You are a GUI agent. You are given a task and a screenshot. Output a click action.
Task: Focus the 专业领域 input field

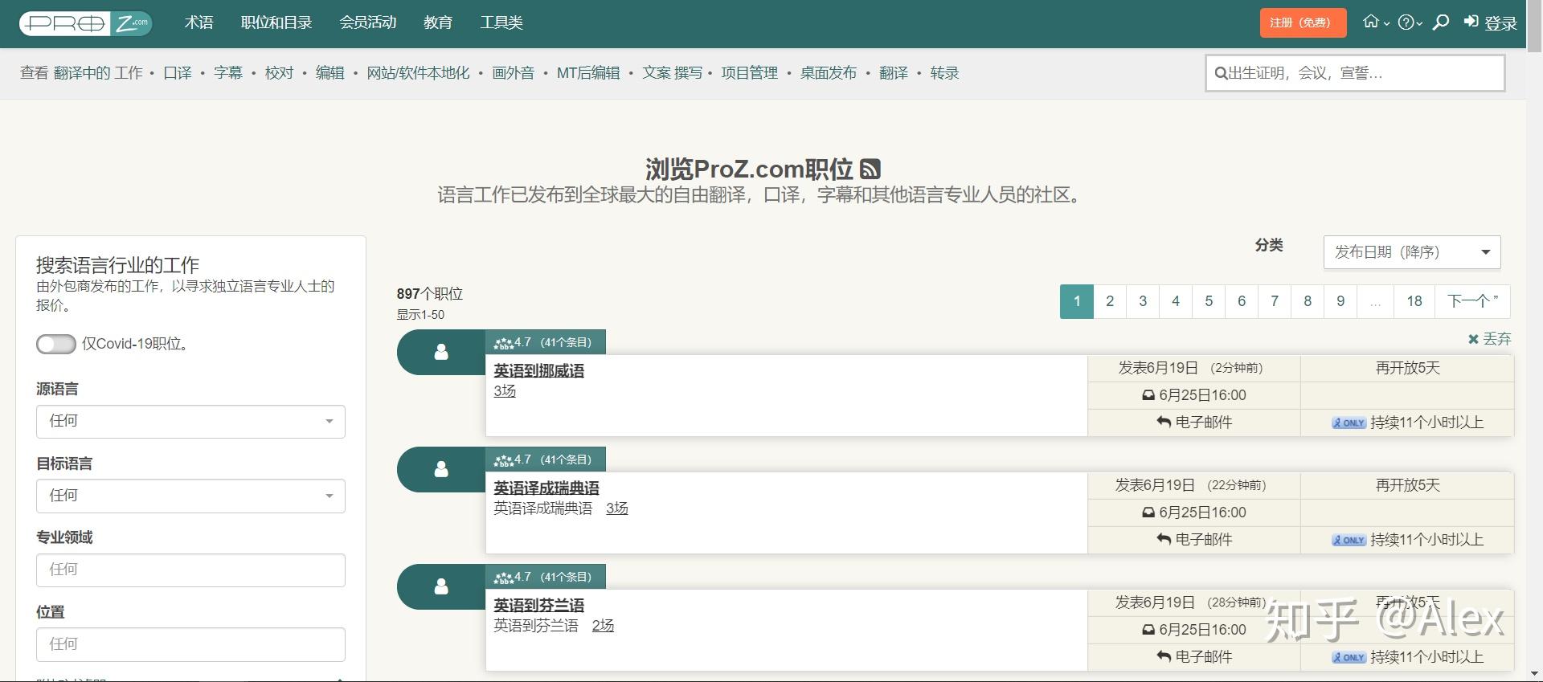coord(190,570)
